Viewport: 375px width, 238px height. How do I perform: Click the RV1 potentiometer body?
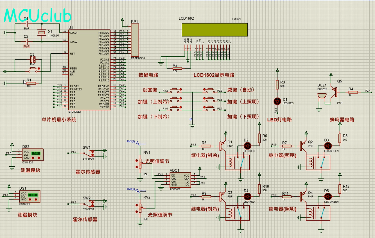click(140, 164)
